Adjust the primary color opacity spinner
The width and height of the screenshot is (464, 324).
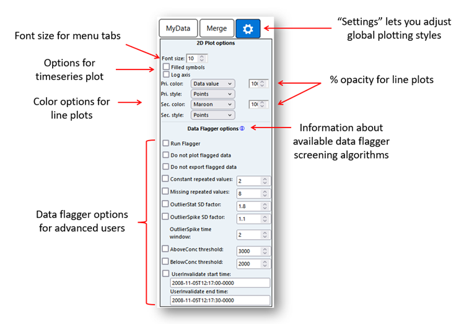[257, 83]
